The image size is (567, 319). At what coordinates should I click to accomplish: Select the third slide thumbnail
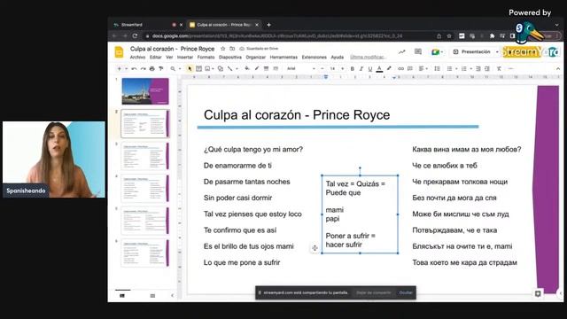(145, 156)
